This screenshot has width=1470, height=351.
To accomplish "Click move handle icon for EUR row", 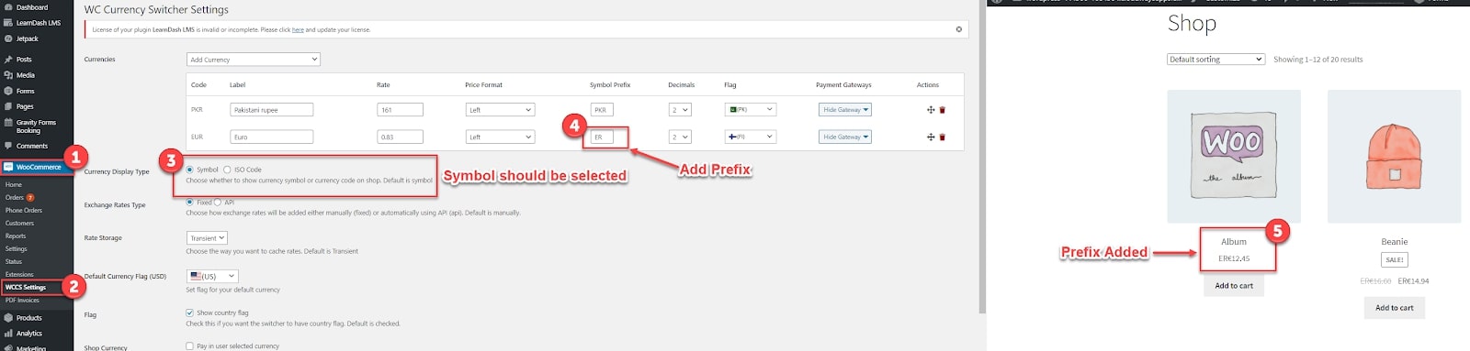I will [x=931, y=137].
